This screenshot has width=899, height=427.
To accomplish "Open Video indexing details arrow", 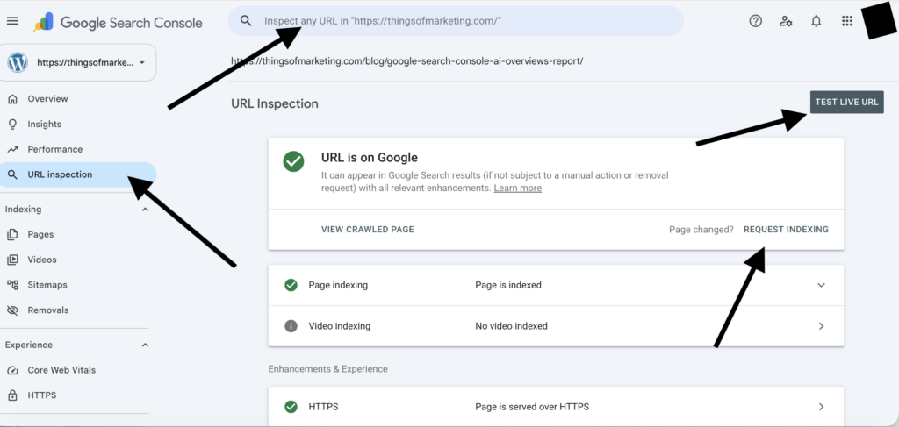I will 821,326.
